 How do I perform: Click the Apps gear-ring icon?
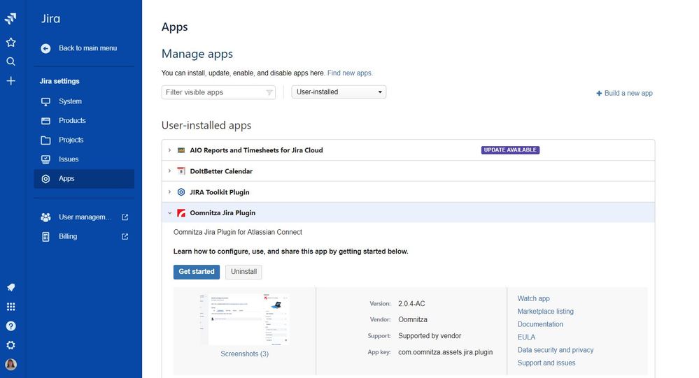pos(45,179)
